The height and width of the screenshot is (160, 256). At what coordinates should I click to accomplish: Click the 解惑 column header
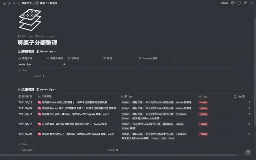tap(108, 58)
